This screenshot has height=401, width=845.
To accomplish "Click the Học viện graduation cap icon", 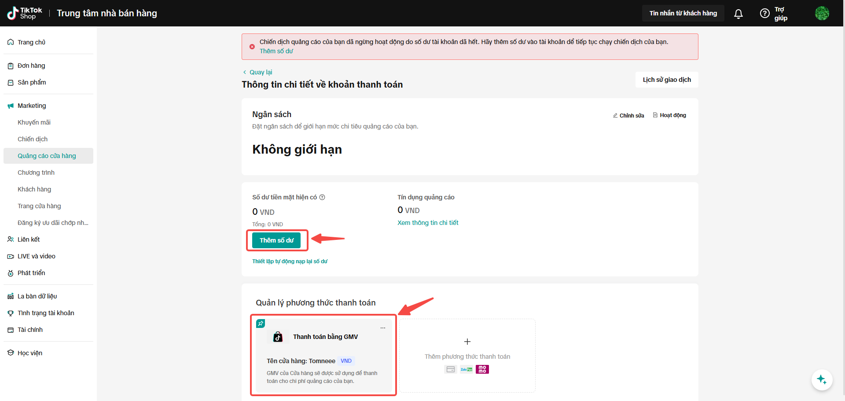I will tap(11, 353).
